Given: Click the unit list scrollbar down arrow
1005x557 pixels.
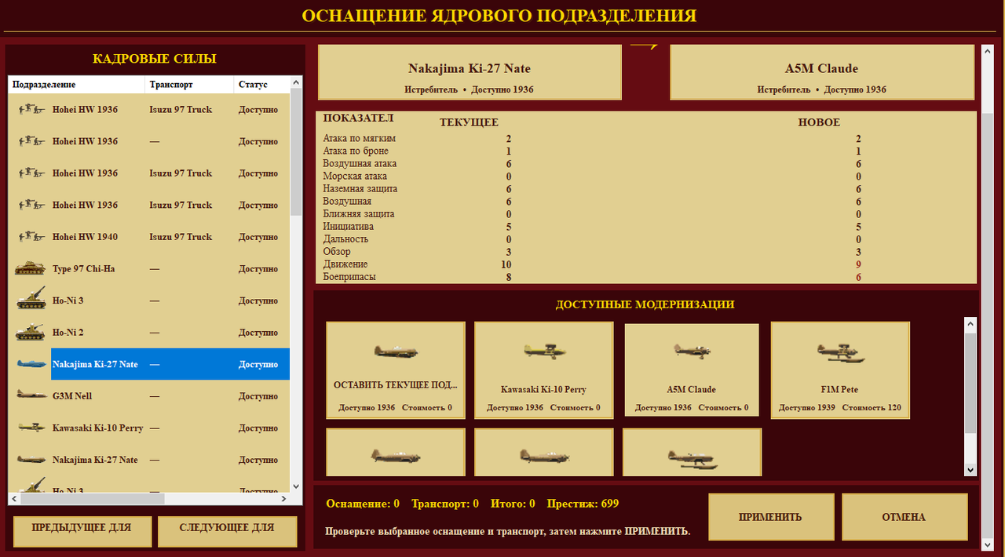Looking at the screenshot, I should [x=296, y=486].
